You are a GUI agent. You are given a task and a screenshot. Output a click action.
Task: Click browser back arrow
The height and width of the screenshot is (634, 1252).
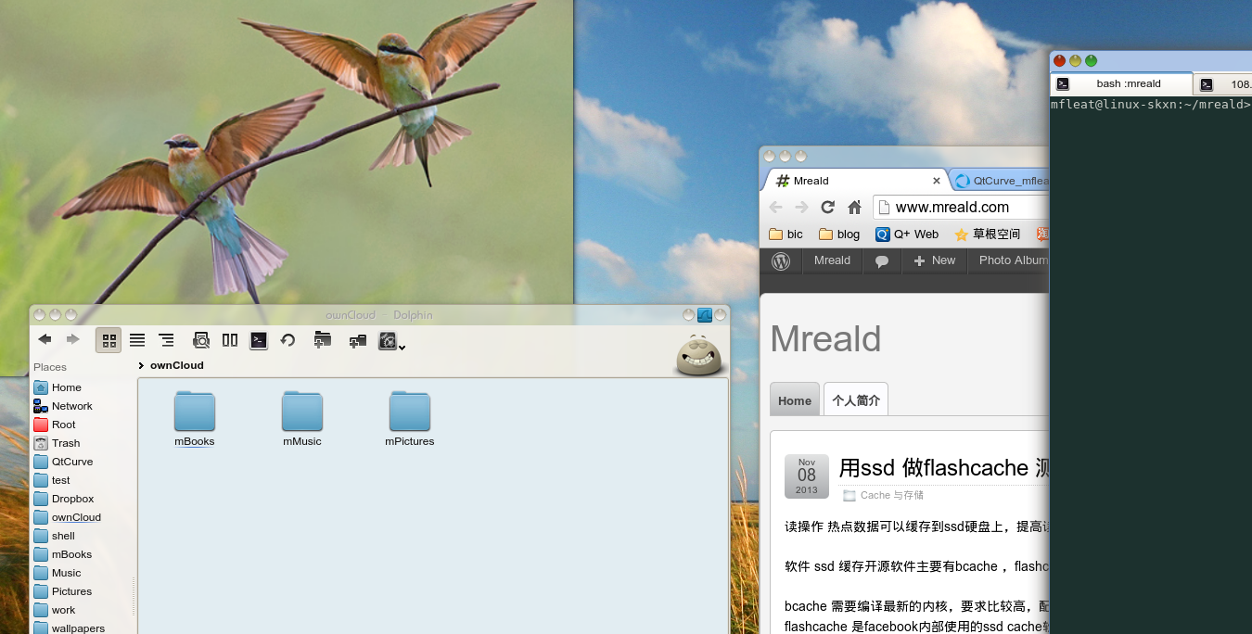775,207
